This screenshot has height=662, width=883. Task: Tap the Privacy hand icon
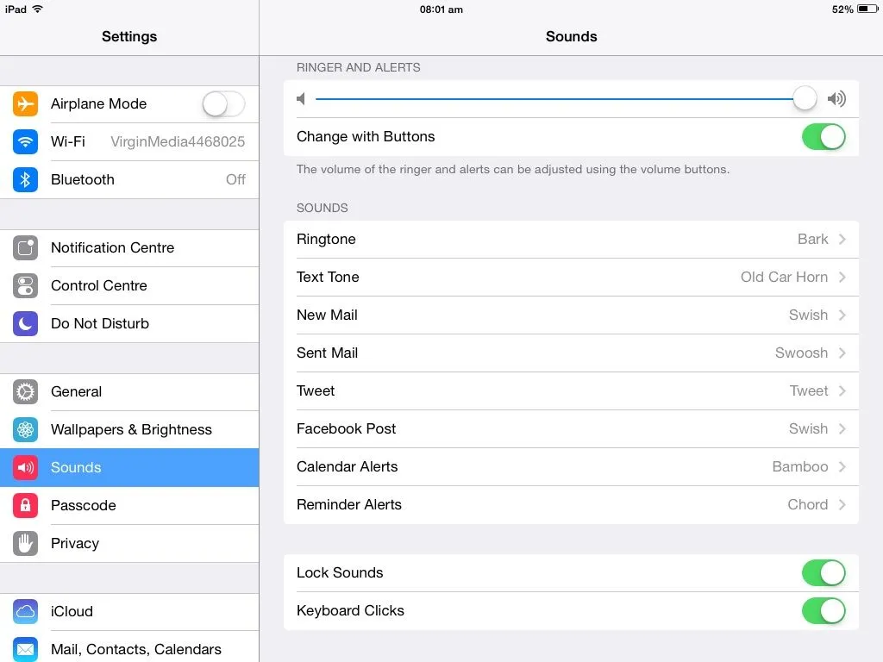coord(26,544)
